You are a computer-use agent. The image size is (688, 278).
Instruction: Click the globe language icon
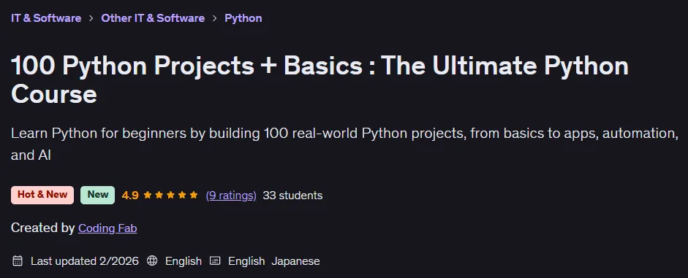(x=152, y=261)
